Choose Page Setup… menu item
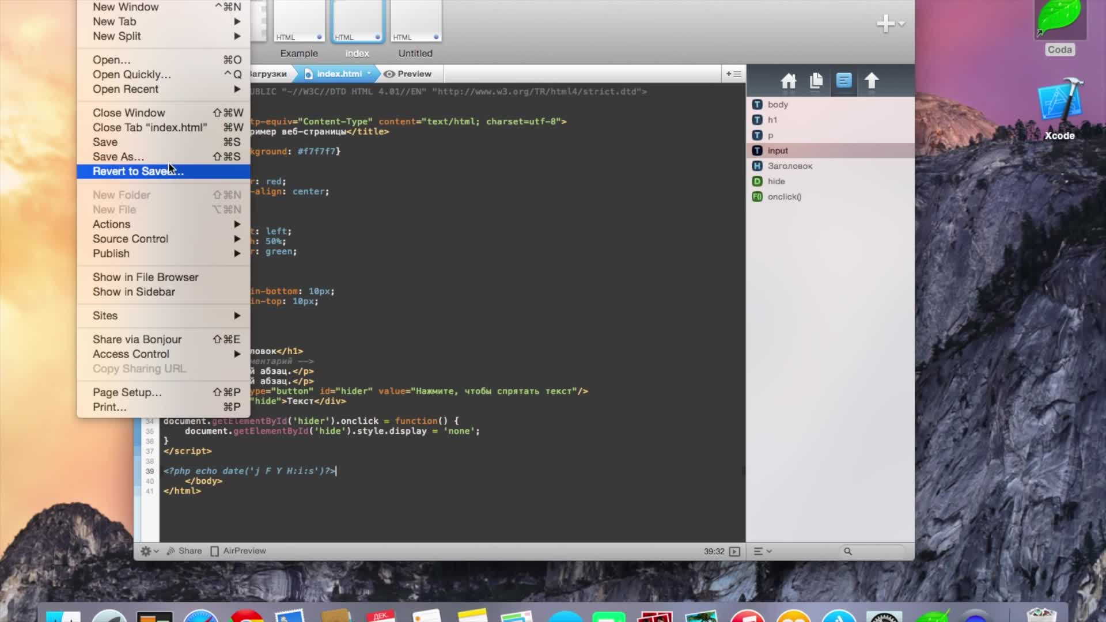1106x622 pixels. click(164, 392)
